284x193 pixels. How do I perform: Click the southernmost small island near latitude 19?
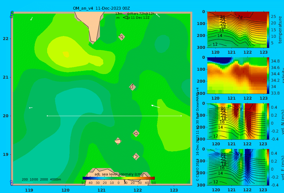[136, 156]
